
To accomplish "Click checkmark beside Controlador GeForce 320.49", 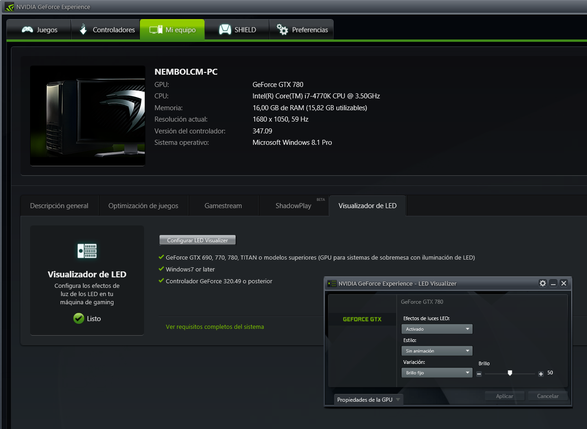I will [161, 281].
